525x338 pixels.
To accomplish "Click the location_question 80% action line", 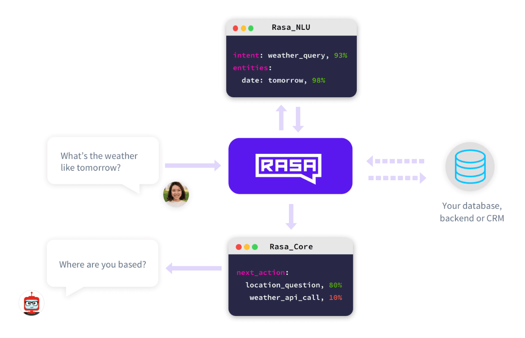I will click(293, 285).
